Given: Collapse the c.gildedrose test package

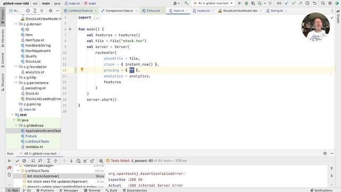Looking at the screenshot, I should click(16, 125).
